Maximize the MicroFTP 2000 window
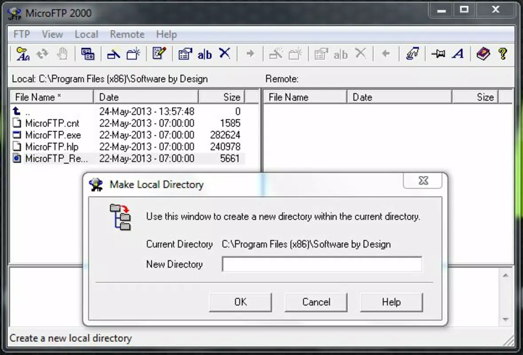This screenshot has height=355, width=523. (x=464, y=10)
